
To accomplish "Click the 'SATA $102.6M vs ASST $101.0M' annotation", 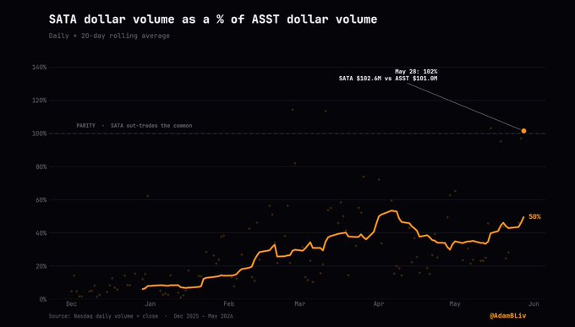I will [388, 79].
